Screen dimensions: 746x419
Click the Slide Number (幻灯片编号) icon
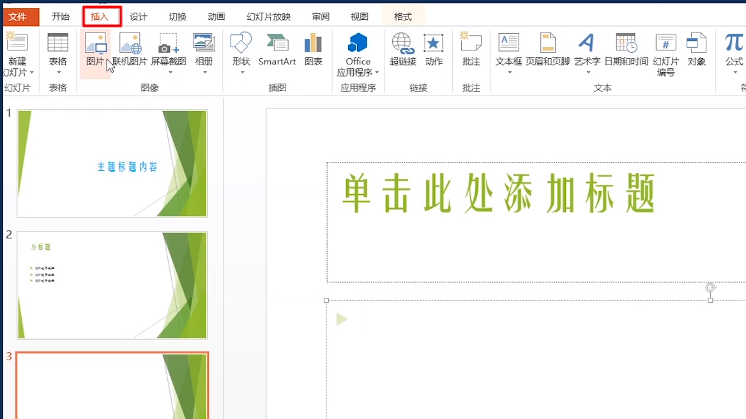pos(666,42)
